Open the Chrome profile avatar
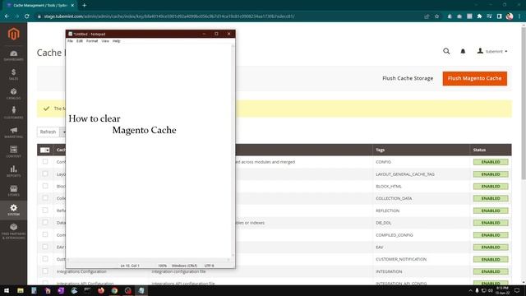Viewport: 526px width, 296px height. (510, 16)
